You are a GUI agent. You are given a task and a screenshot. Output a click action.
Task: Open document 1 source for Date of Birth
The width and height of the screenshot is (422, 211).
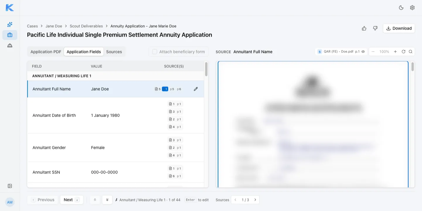tap(175, 104)
